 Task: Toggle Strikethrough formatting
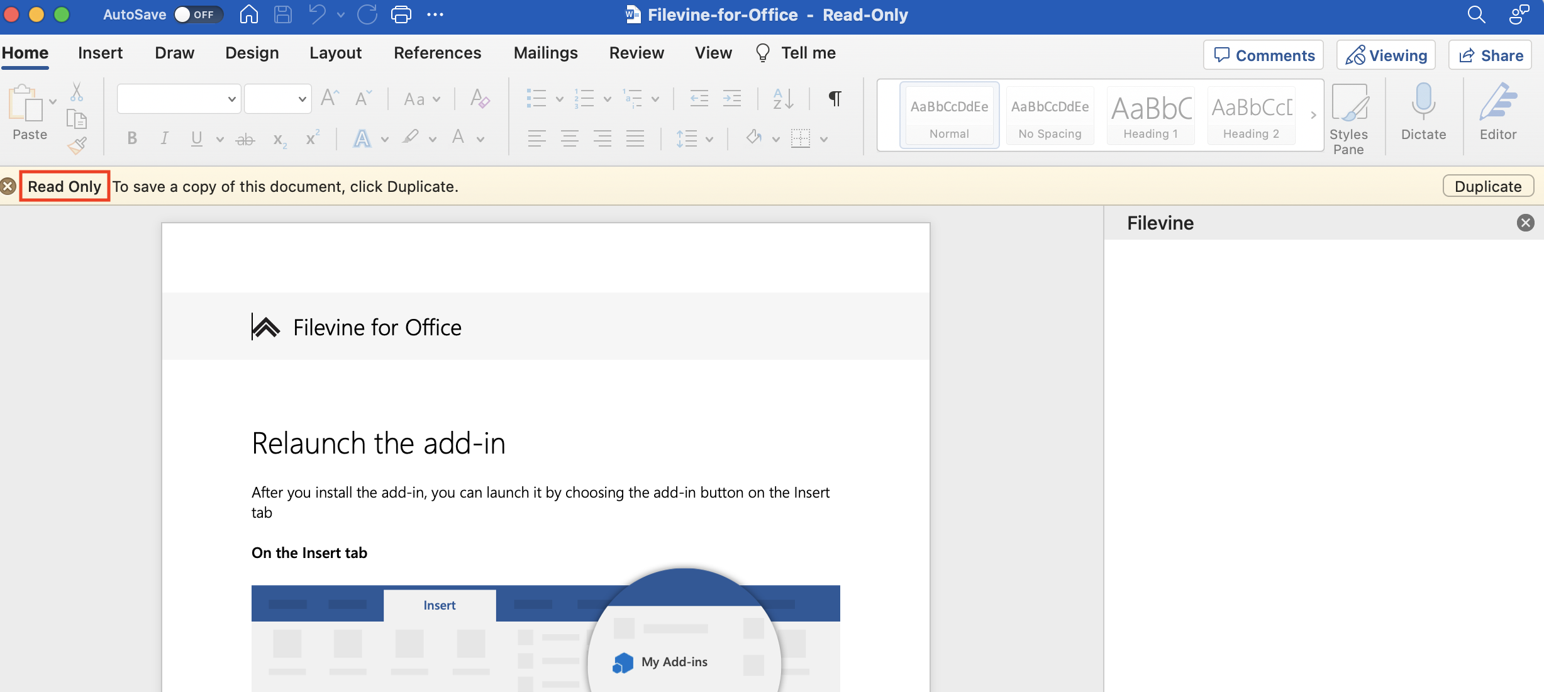point(245,139)
